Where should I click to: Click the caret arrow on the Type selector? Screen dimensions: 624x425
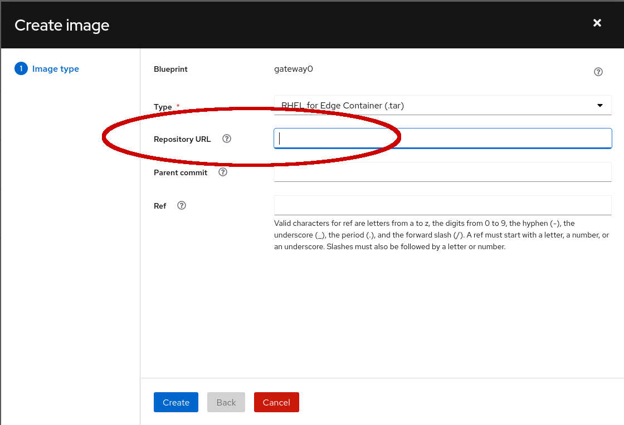(x=600, y=105)
